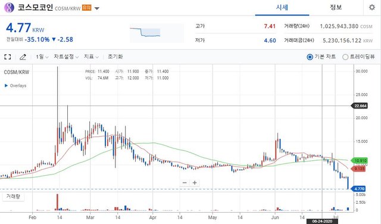This screenshot has width=381, height=224.
Task: Open the 차트설정 dropdown
Action: pos(66,57)
